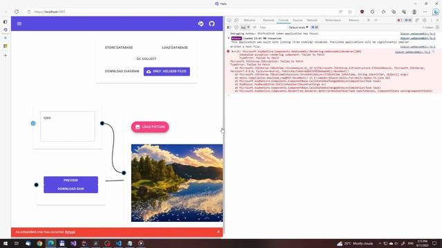Screen dimensions: 442x248
Task: Collapse the Blazor loaded resources message
Action: coord(229,38)
